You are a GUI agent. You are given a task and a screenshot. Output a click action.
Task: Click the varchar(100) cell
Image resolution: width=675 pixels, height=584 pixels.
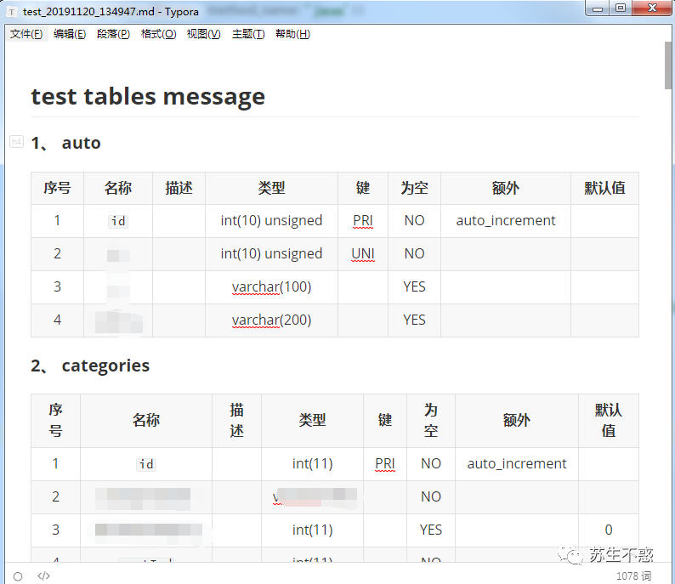point(272,287)
